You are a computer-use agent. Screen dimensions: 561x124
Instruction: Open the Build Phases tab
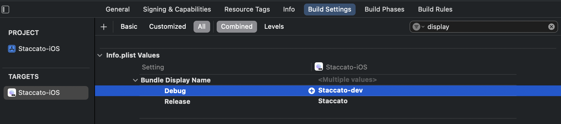coord(384,9)
